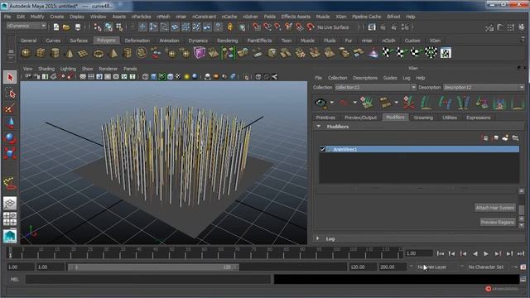Click the last checker shelf icon
Screen dimensions: 530x298
(x=446, y=53)
